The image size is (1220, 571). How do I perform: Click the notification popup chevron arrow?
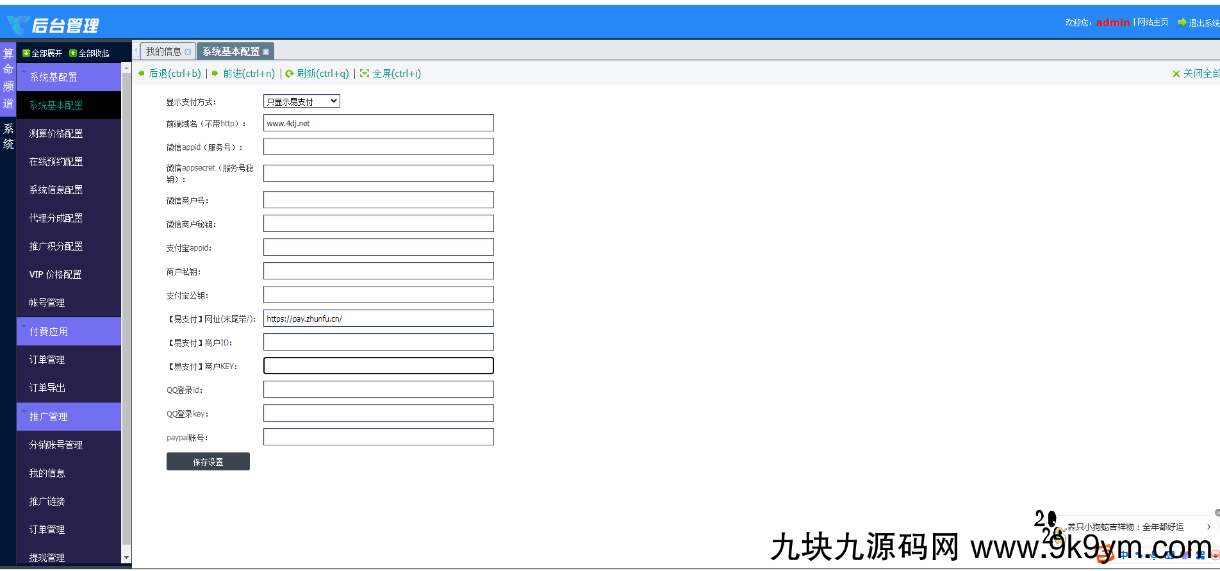pos(1208,527)
